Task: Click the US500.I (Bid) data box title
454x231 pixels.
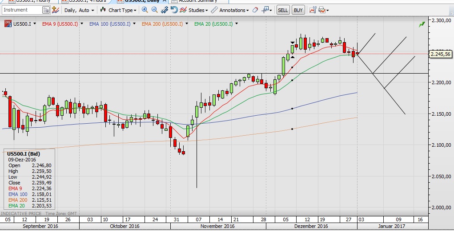Action: pos(24,154)
